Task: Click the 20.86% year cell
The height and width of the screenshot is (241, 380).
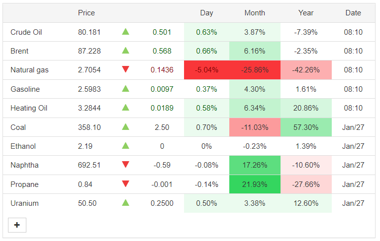Action: click(x=306, y=108)
